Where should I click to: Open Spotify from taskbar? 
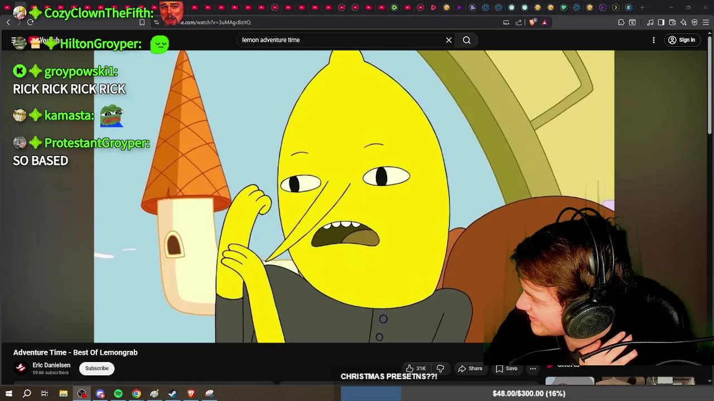tap(118, 394)
